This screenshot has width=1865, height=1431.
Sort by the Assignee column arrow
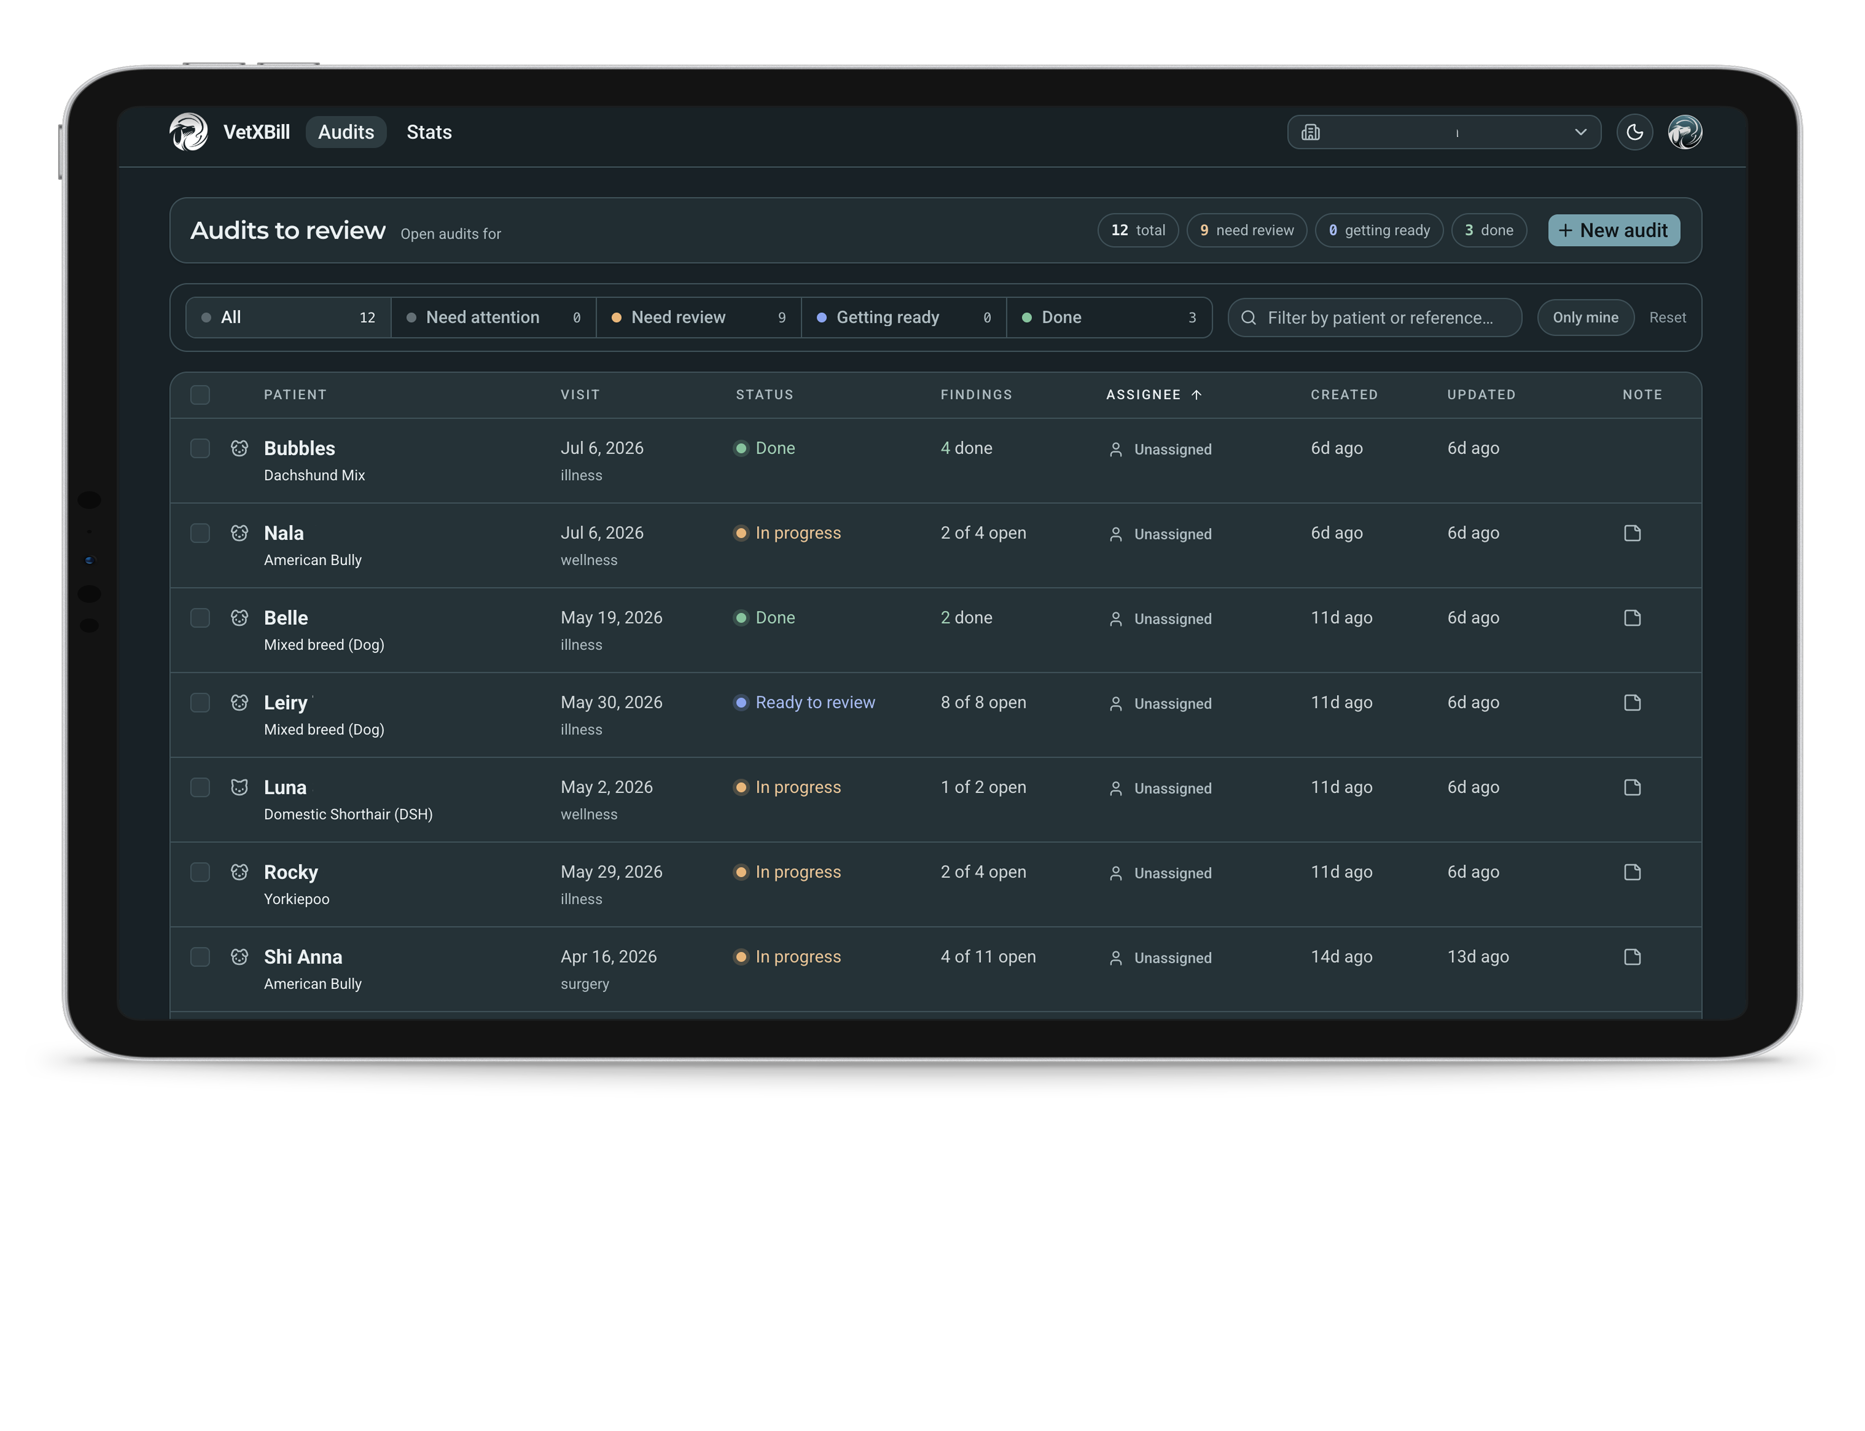coord(1196,395)
